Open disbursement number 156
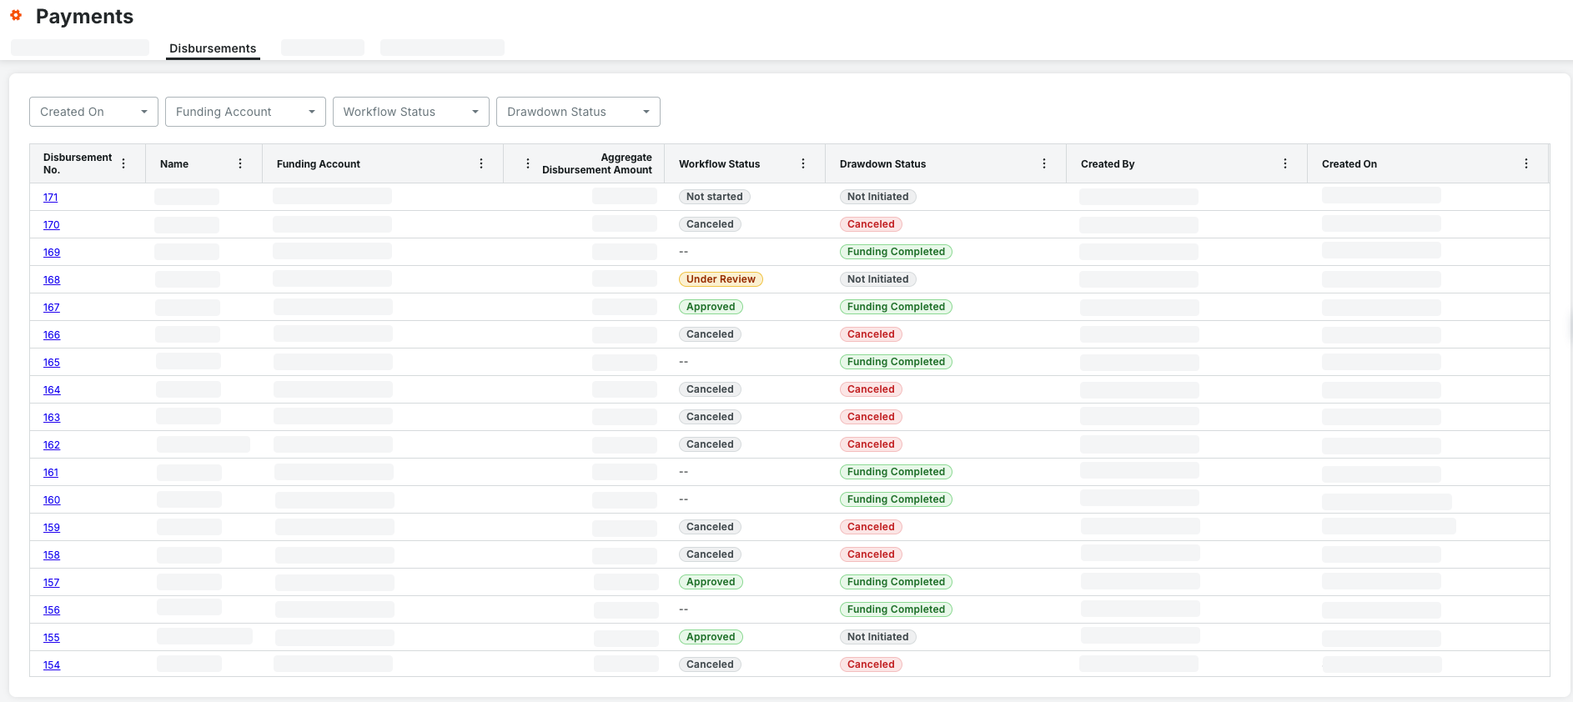This screenshot has width=1573, height=702. pos(52,610)
